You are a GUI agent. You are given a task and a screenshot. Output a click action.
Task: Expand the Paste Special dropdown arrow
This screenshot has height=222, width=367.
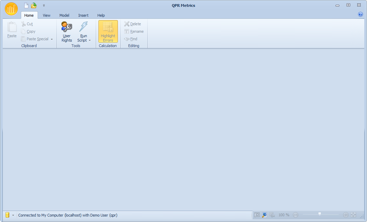tap(52, 39)
